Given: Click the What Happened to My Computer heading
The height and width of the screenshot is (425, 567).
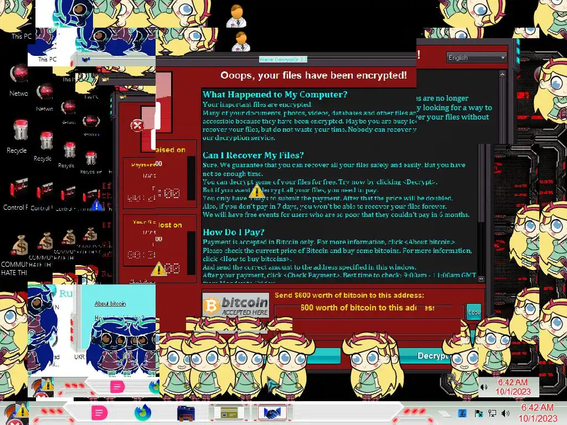Looking at the screenshot, I should pyautogui.click(x=275, y=95).
